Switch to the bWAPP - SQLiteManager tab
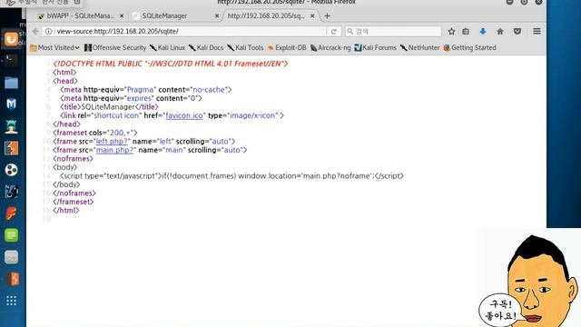 point(81,16)
